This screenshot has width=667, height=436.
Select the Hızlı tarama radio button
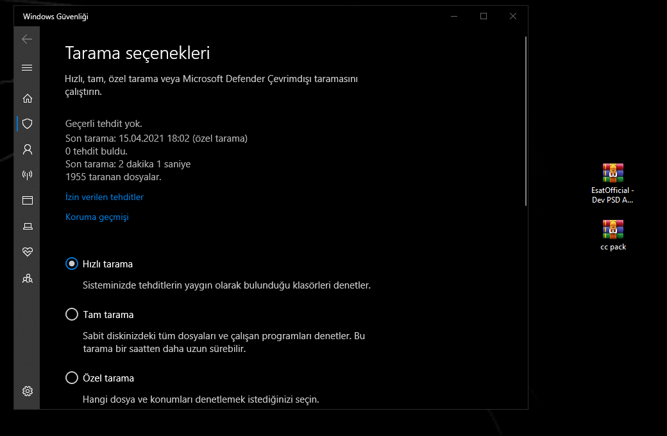[71, 264]
